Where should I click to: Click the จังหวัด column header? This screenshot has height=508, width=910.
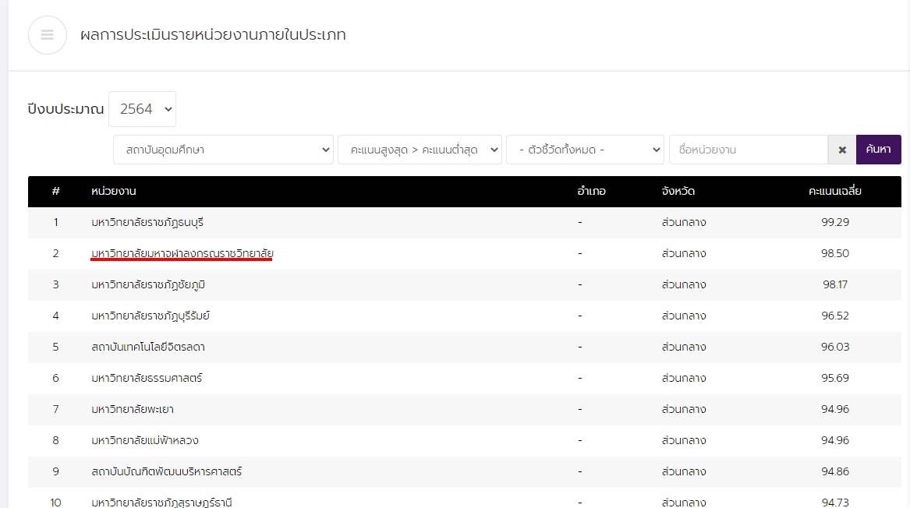click(678, 192)
